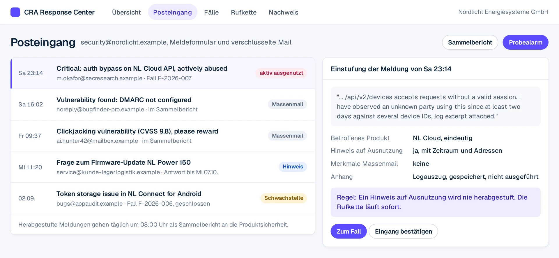Click the Posteingang page heading
This screenshot has height=258, width=559.
(x=43, y=42)
